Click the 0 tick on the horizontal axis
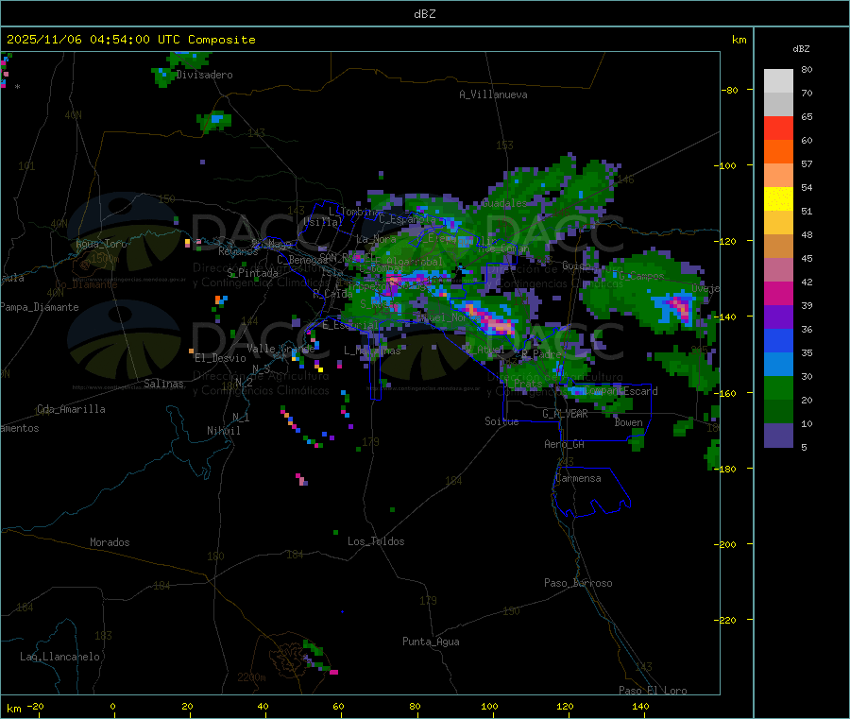 point(112,706)
